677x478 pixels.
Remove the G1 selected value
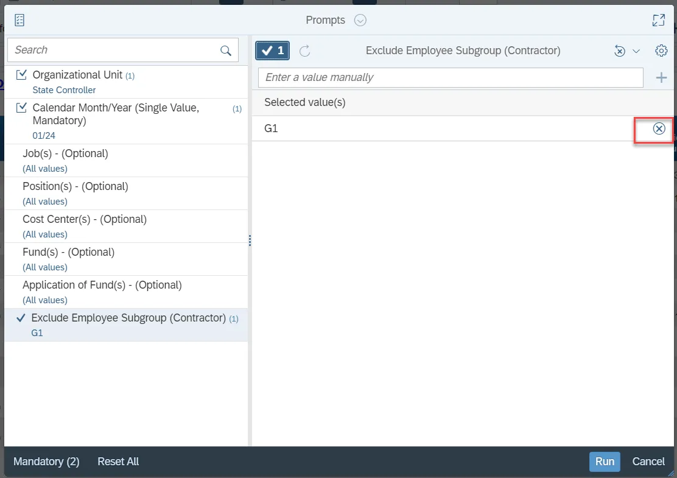coord(659,128)
